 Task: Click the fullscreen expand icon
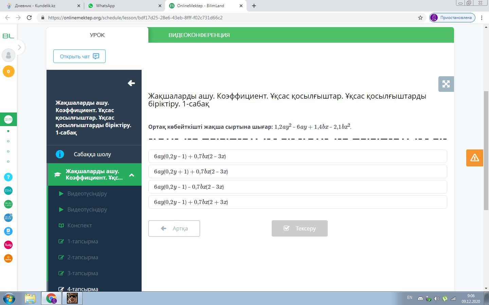(x=446, y=84)
